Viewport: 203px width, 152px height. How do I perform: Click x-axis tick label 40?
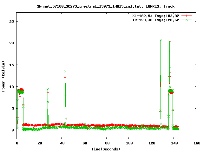[x=62, y=143]
